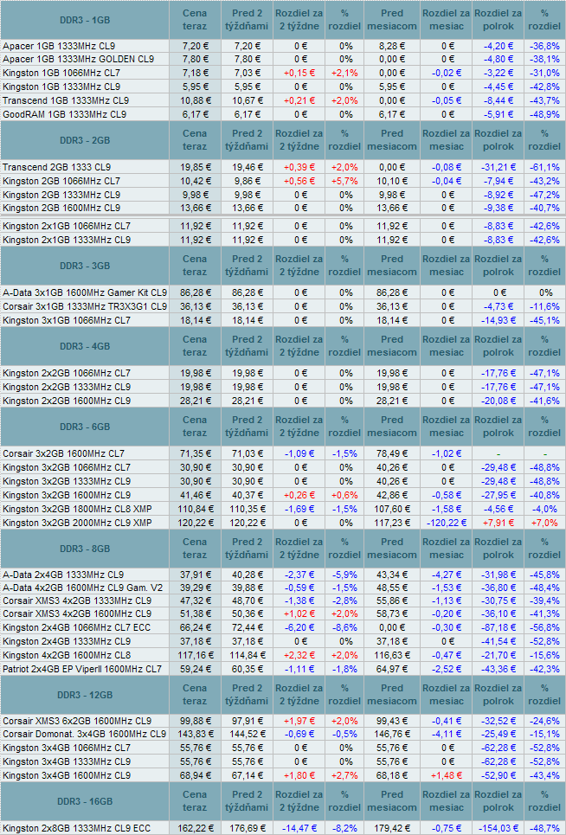566x835 pixels.
Task: Click Transcend 1GB 1333MHz CL9 entry
Action: pos(66,100)
